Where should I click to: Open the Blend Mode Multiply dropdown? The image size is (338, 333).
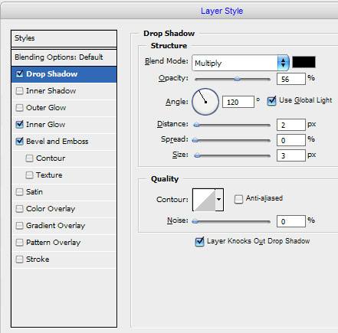[241, 63]
